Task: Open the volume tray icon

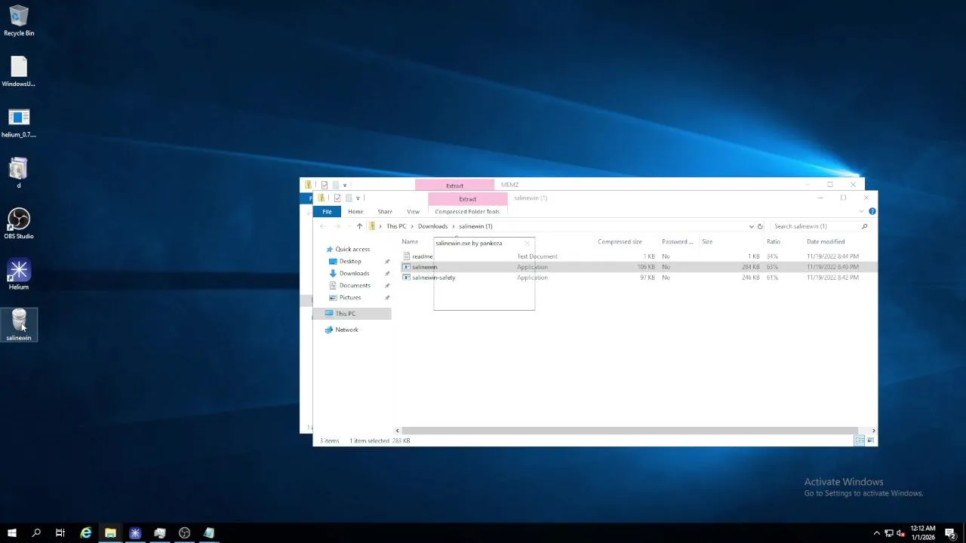Action: click(900, 533)
